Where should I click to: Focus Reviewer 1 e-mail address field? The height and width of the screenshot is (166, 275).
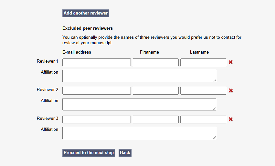tap(97, 62)
